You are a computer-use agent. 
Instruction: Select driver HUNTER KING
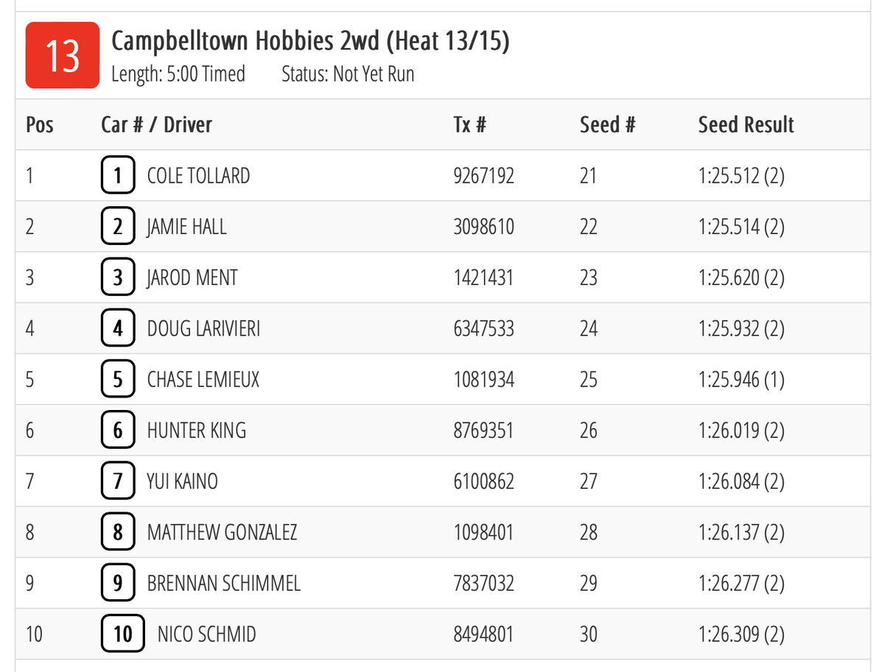[197, 431]
